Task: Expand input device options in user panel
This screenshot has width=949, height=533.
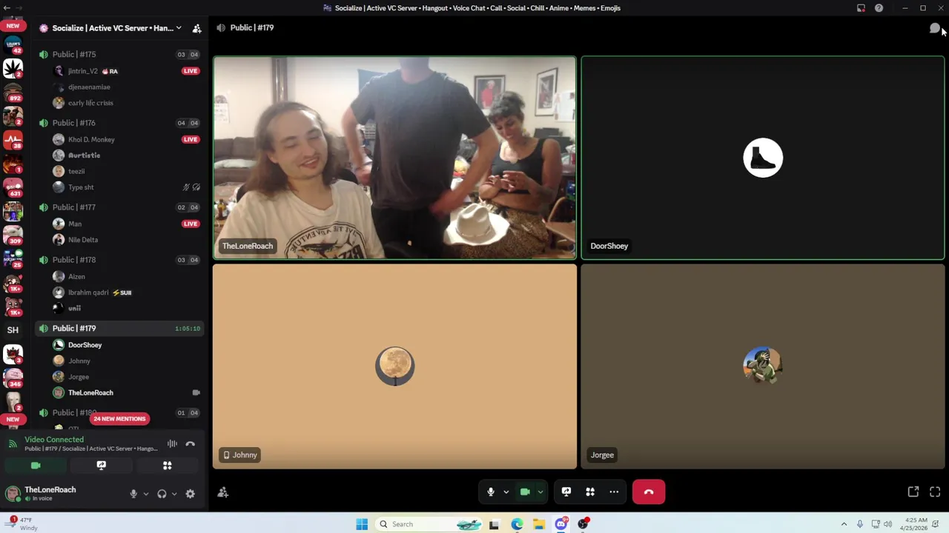Action: 145,494
